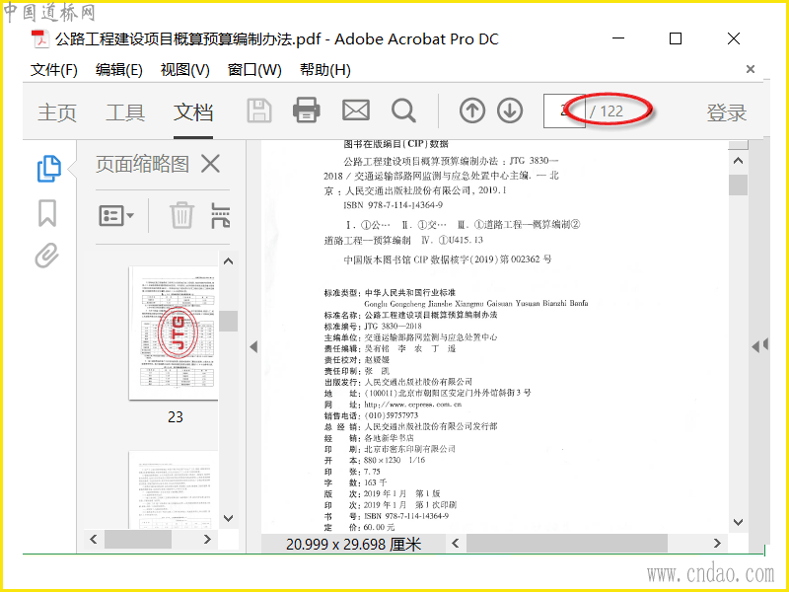Screen dimensions: 789x592
Task: Click the document scroll-left arrow
Action: (x=456, y=544)
